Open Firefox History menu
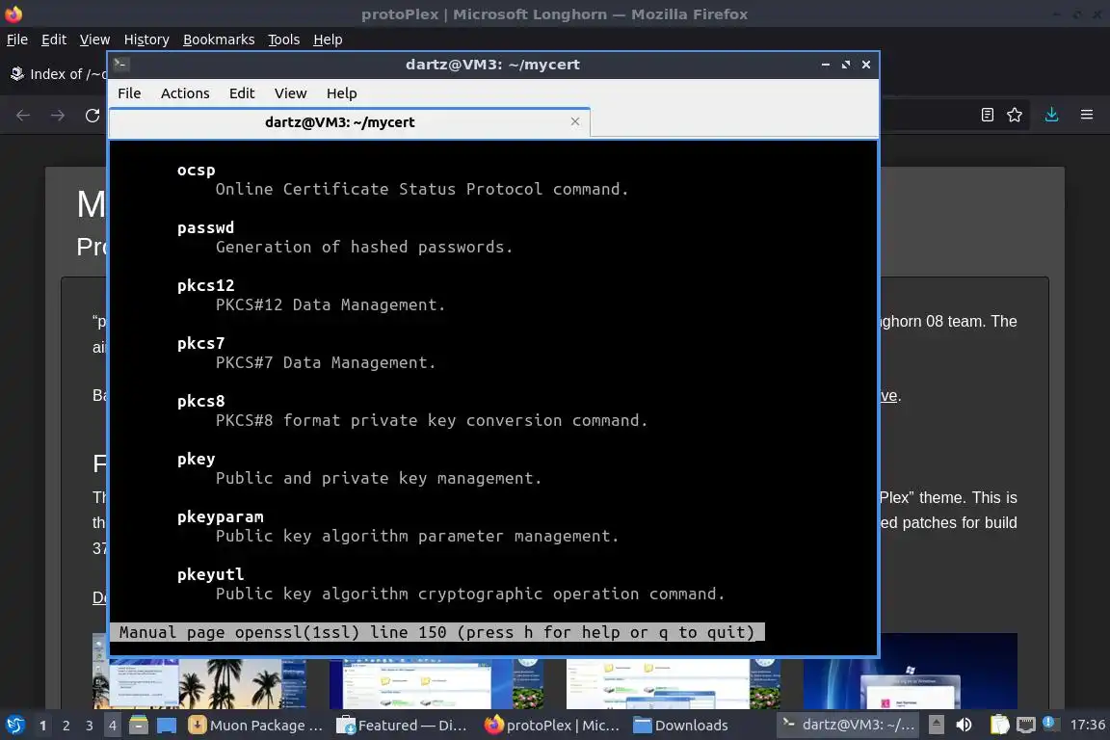Screen dimensions: 1110x740 pos(146,40)
